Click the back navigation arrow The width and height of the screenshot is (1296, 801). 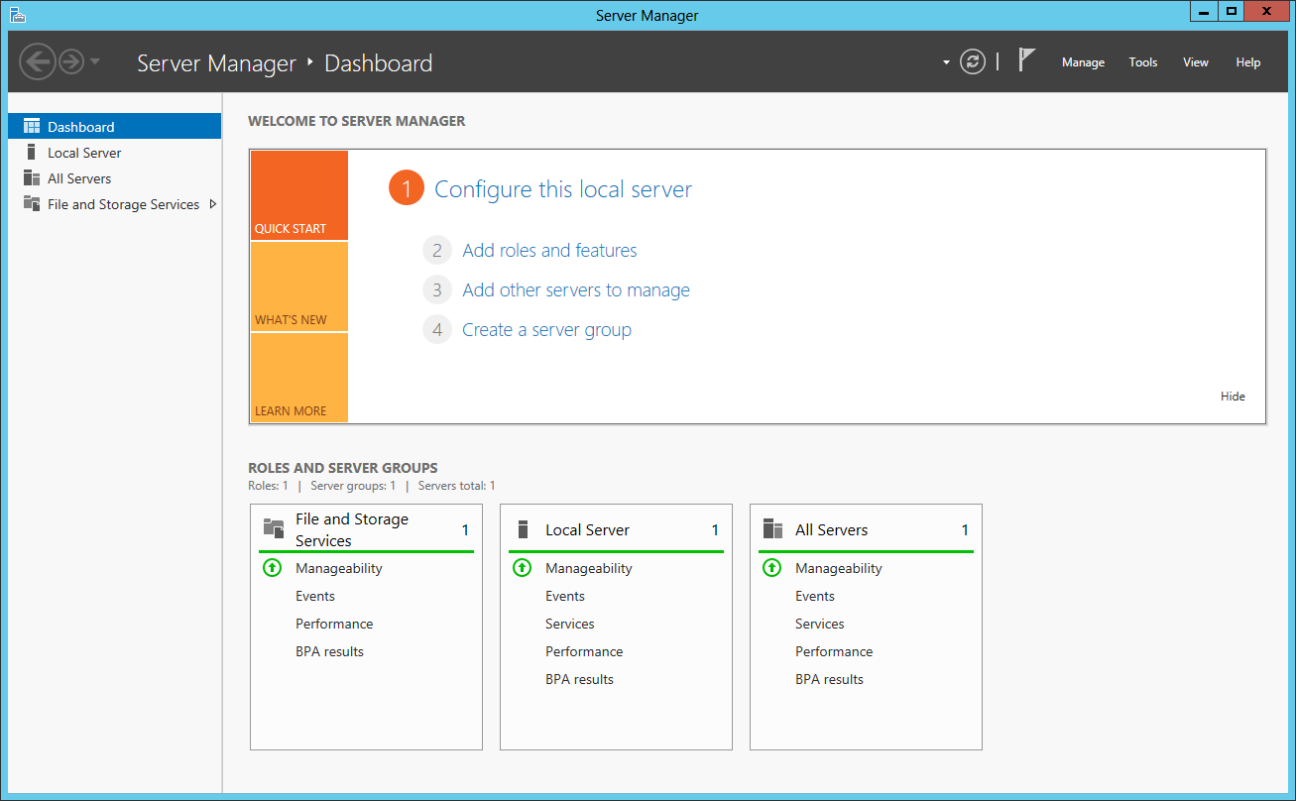(x=38, y=61)
